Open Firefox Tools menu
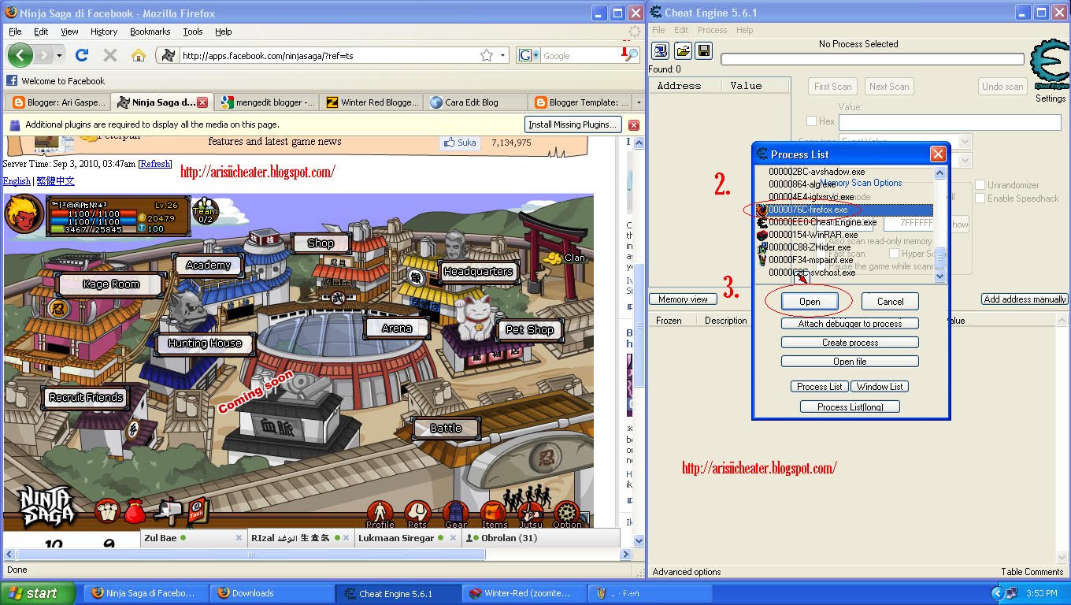Viewport: 1071px width, 605px height. (193, 32)
